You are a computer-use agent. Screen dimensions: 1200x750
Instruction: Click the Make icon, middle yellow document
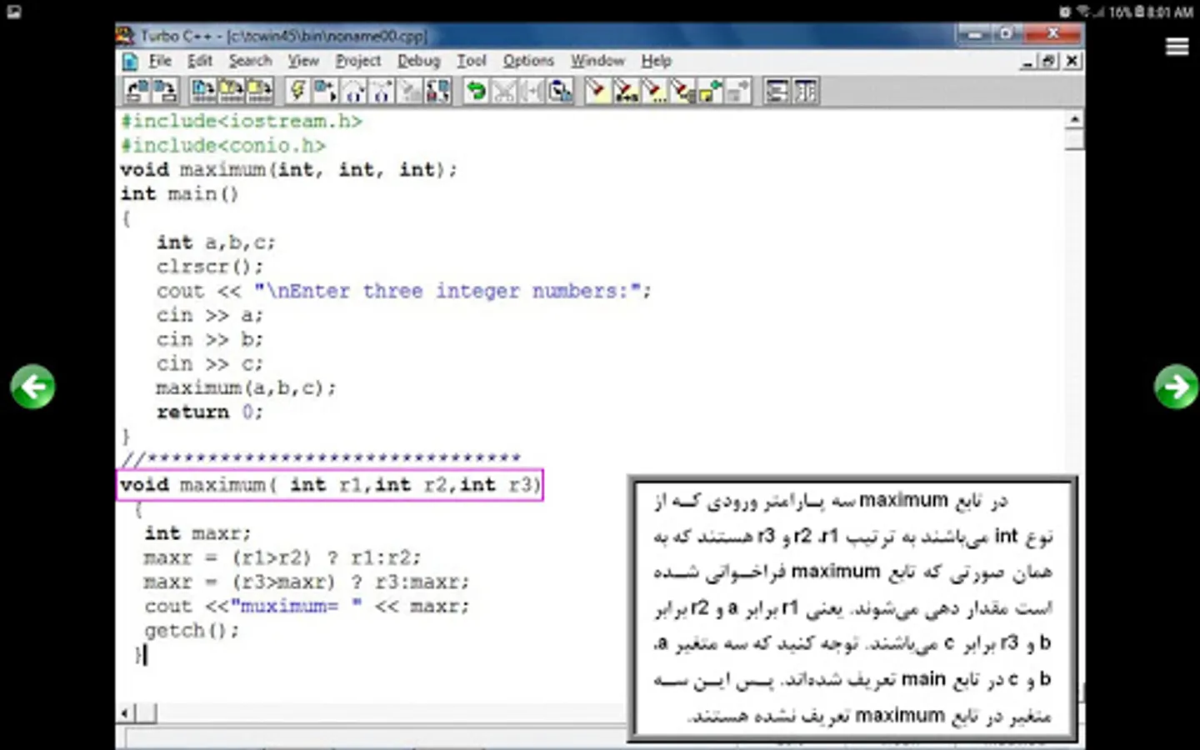point(231,91)
